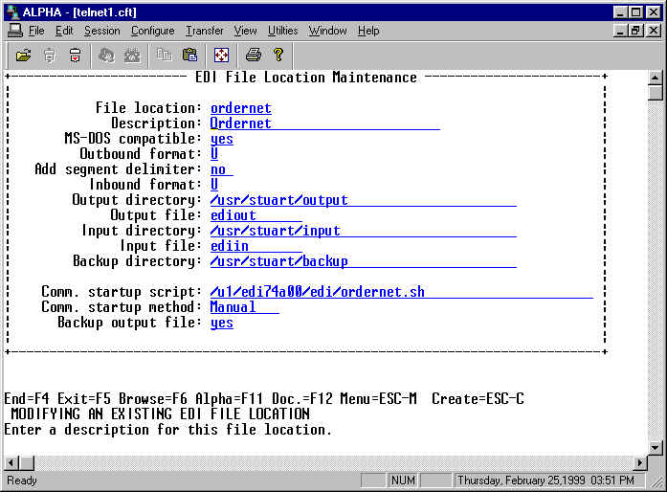Open the Configure menu
Screen dimensions: 667x492
pos(152,31)
